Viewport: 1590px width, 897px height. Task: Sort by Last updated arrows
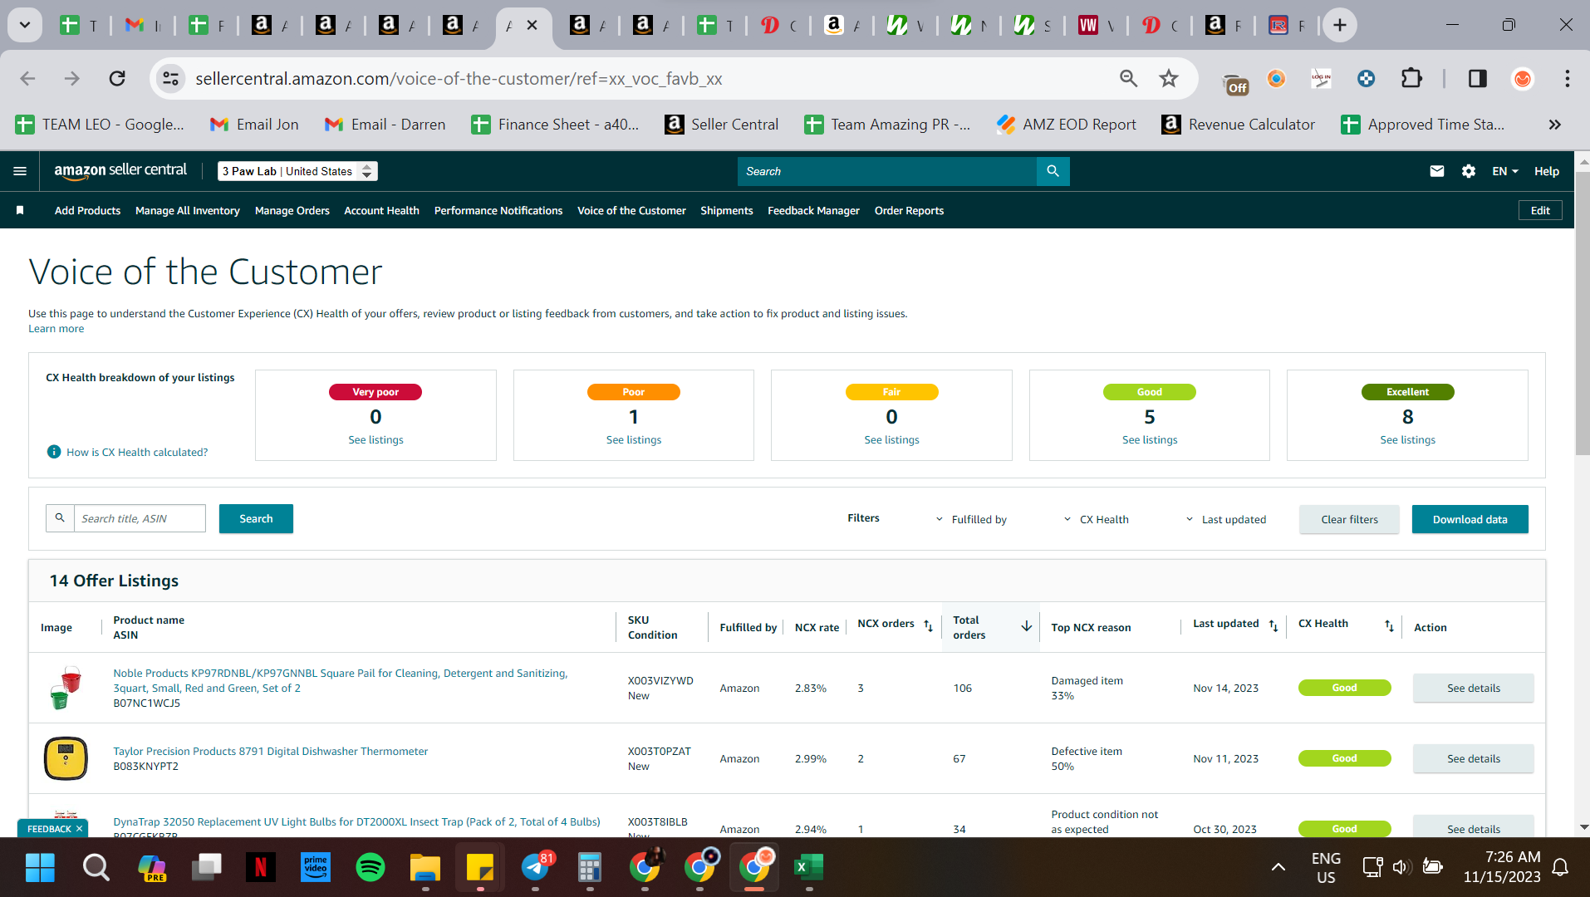click(1273, 625)
